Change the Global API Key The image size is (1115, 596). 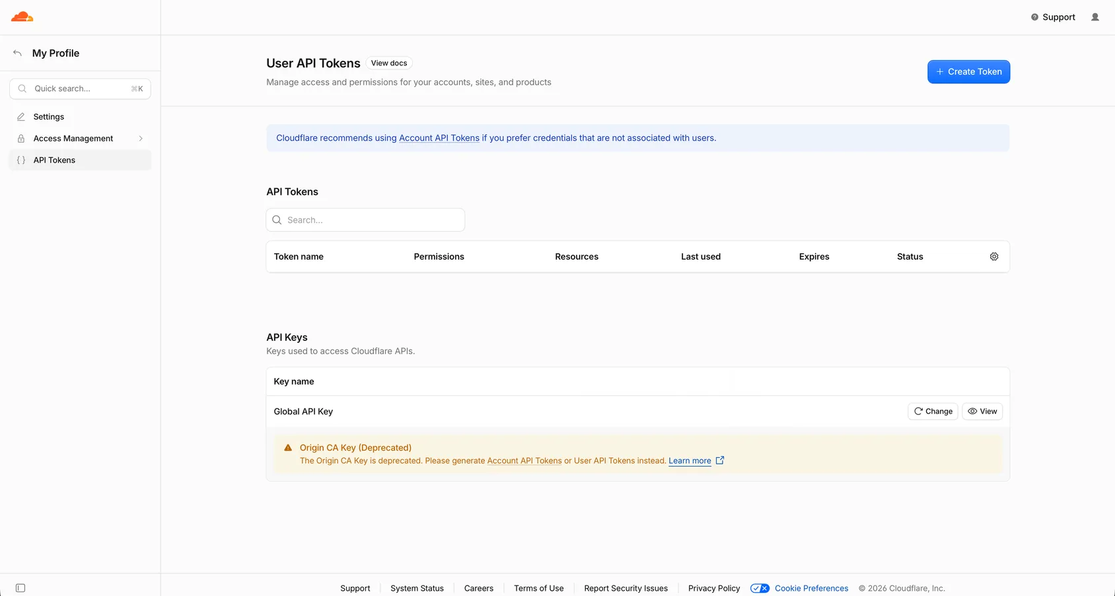[933, 411]
